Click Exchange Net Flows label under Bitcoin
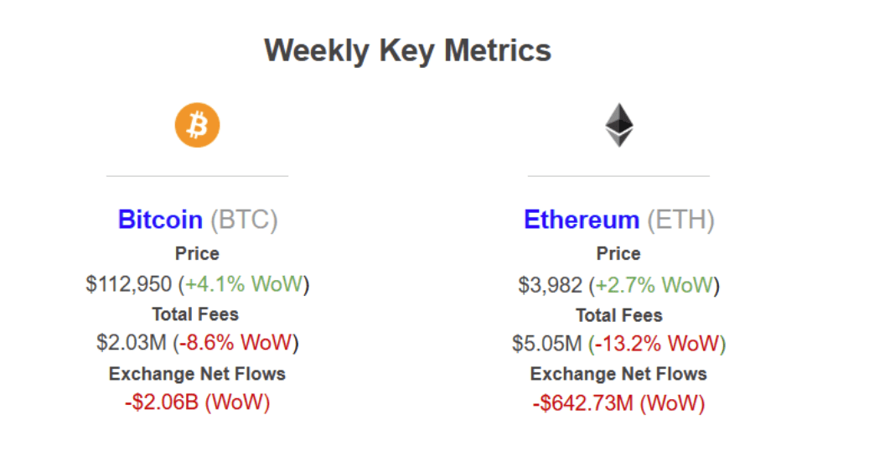This screenshot has width=869, height=472. coord(197,374)
